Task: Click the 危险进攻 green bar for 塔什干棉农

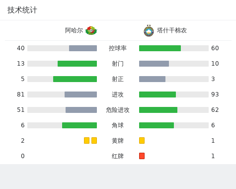Action: pyautogui.click(x=158, y=110)
